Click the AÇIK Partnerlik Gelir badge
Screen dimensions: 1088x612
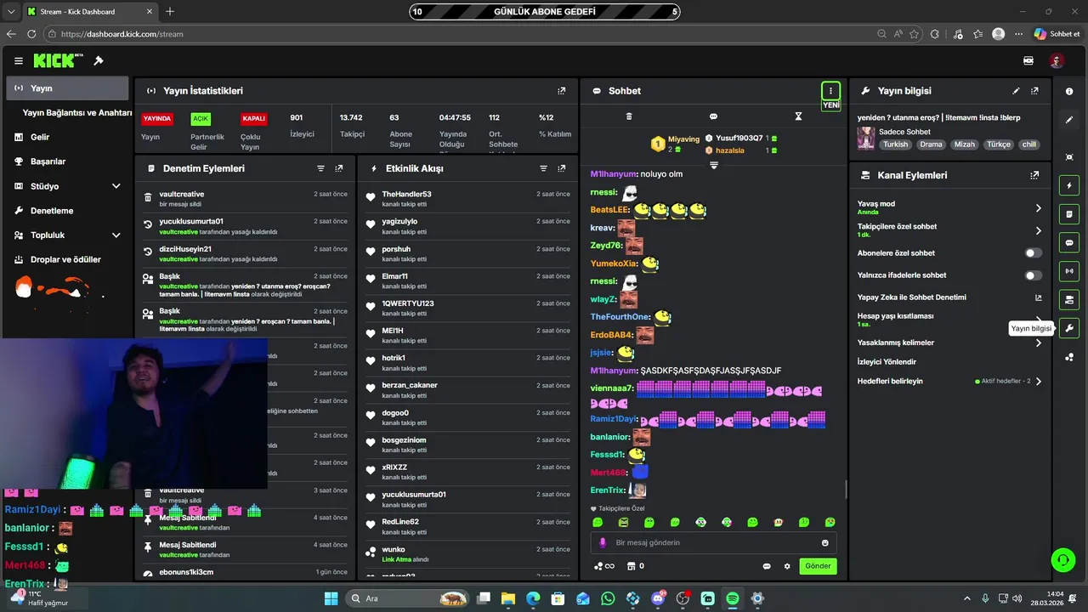point(201,118)
